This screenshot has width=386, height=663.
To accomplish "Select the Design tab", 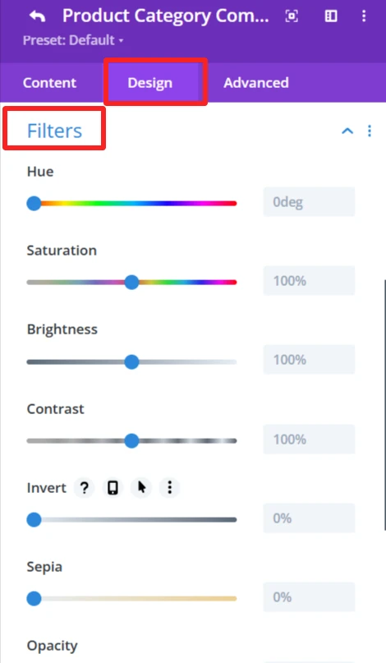I will pos(150,83).
